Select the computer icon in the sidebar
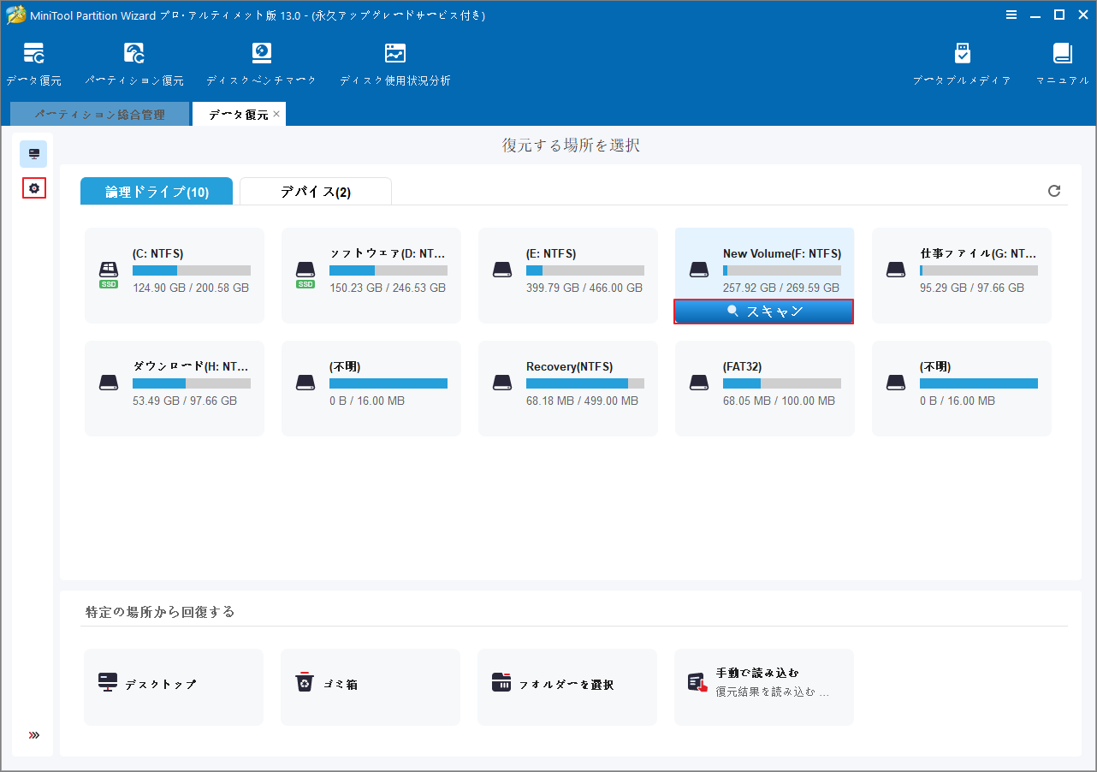1097x772 pixels. (x=33, y=154)
